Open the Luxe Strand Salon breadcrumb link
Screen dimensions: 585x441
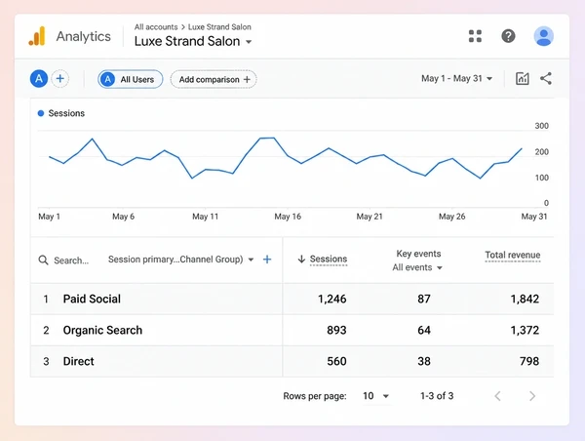(x=219, y=27)
